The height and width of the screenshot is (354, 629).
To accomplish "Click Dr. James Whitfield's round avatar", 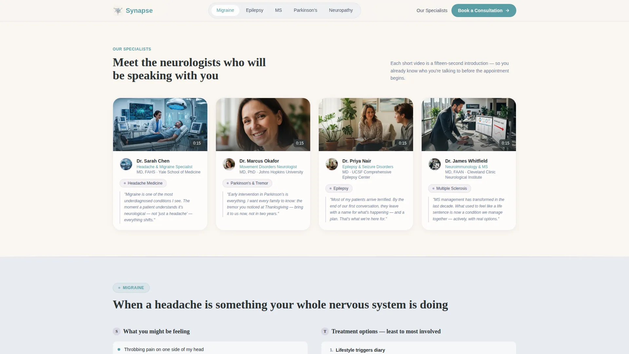I will coord(435,164).
